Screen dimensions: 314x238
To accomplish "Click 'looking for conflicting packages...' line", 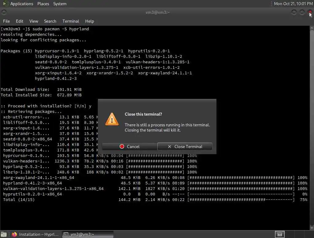I will pos(44,40).
